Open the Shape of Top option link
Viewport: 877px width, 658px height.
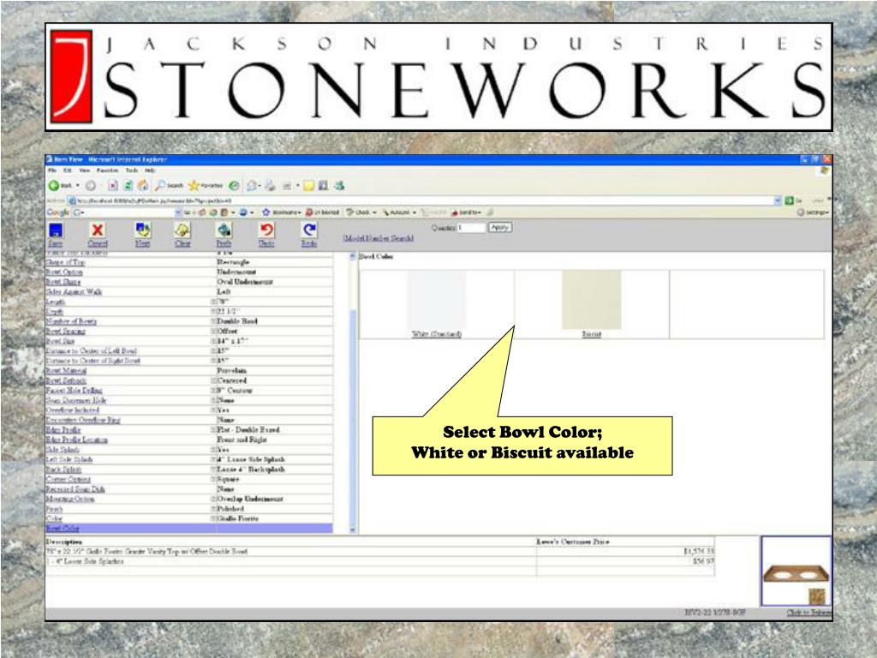65,262
